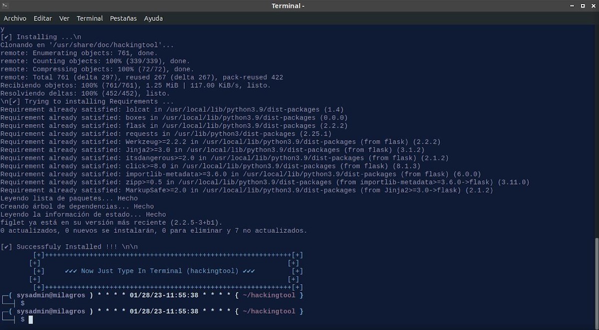Open the Archivo menu

click(x=15, y=18)
